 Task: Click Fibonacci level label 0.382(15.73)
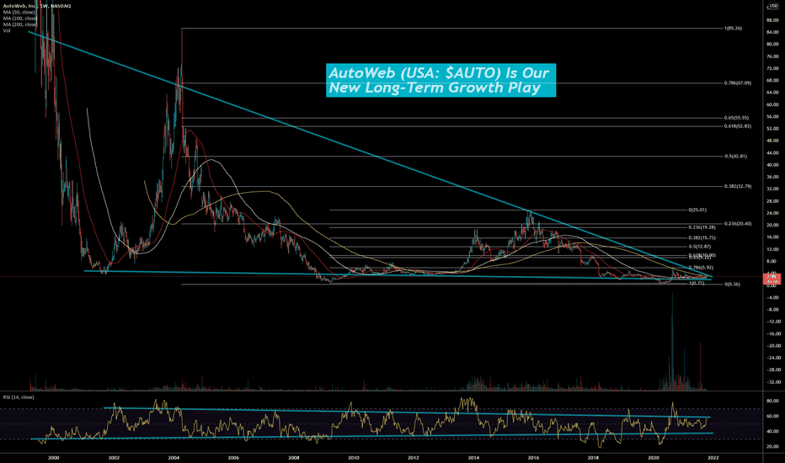[702, 237]
